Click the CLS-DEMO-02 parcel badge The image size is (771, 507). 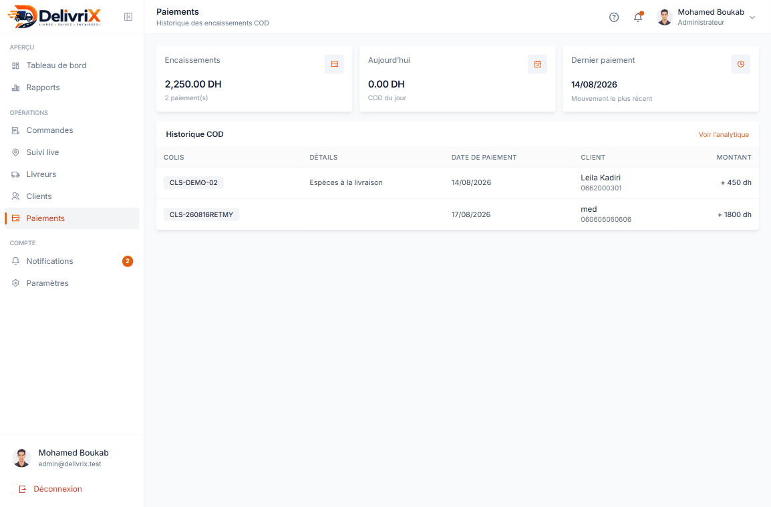tap(193, 182)
